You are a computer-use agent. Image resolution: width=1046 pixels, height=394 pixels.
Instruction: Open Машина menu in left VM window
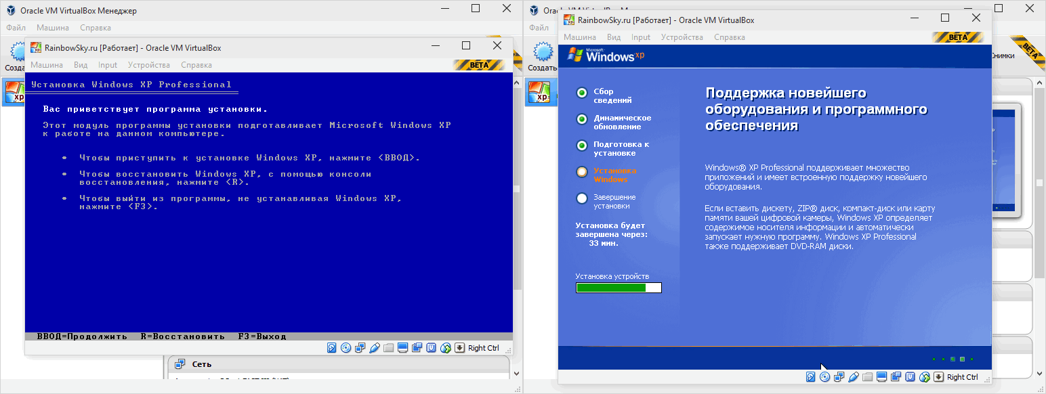47,65
